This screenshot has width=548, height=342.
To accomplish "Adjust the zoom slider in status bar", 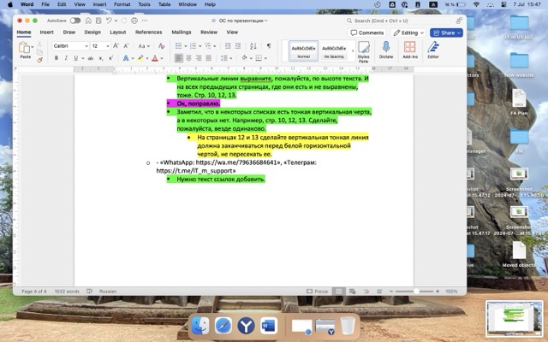I will [417, 292].
